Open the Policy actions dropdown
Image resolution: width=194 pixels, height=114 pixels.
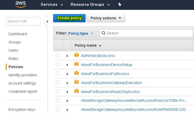[x=106, y=18]
